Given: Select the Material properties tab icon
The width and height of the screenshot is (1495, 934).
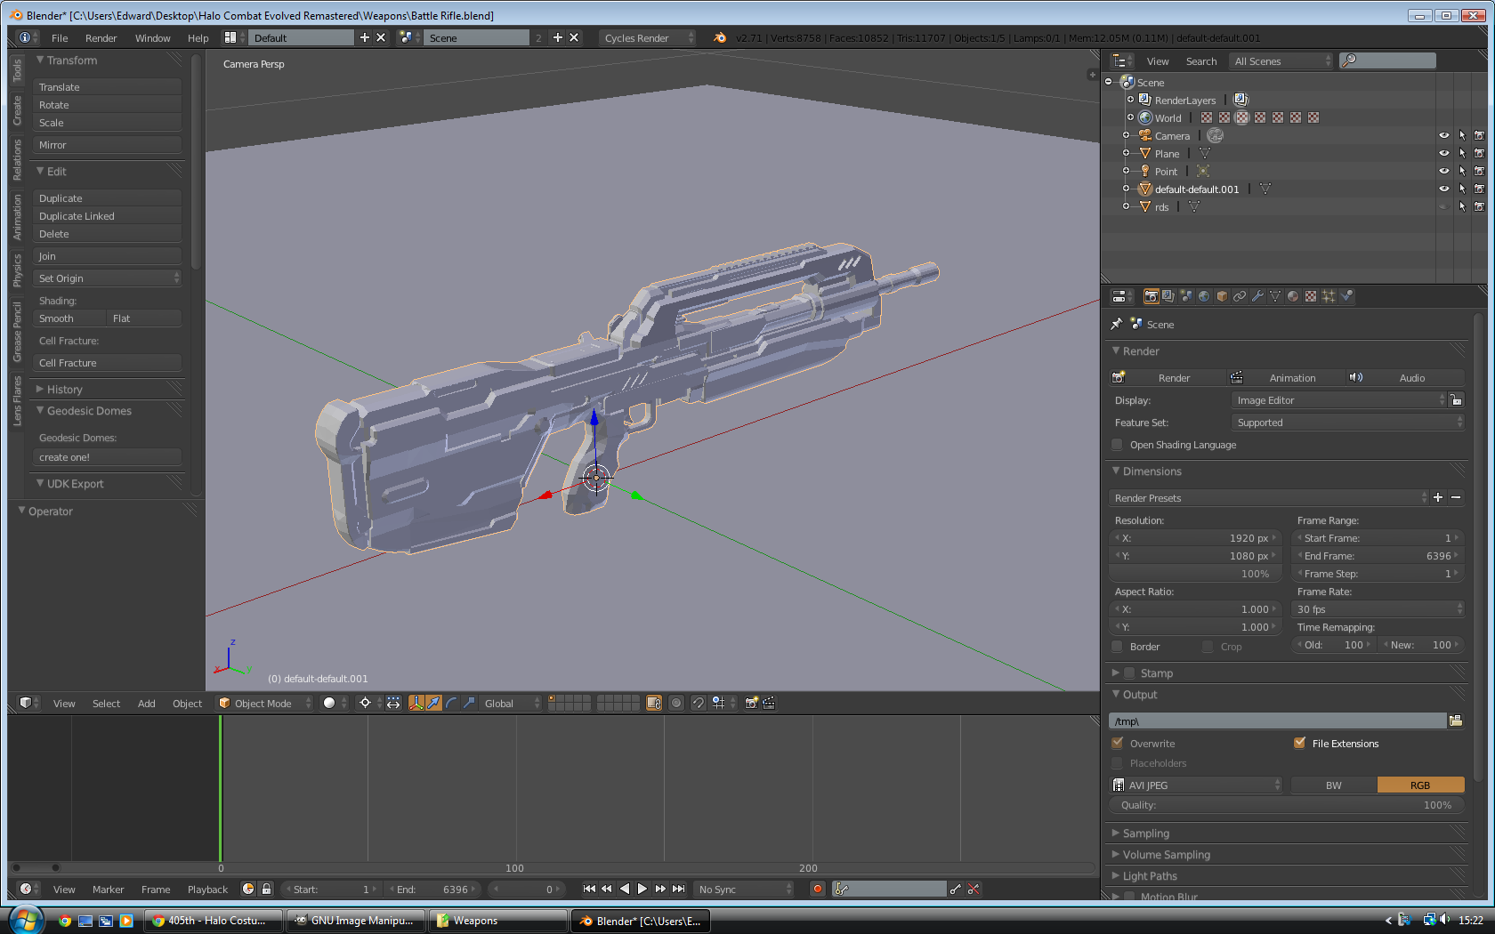Looking at the screenshot, I should tap(1293, 296).
